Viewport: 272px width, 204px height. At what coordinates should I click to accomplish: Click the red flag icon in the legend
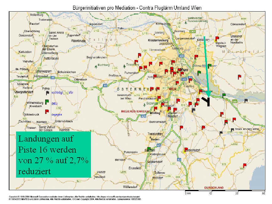click(47, 111)
